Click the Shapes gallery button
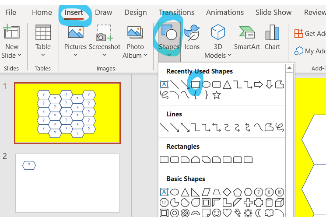This screenshot has width=326, height=217. pyautogui.click(x=169, y=37)
